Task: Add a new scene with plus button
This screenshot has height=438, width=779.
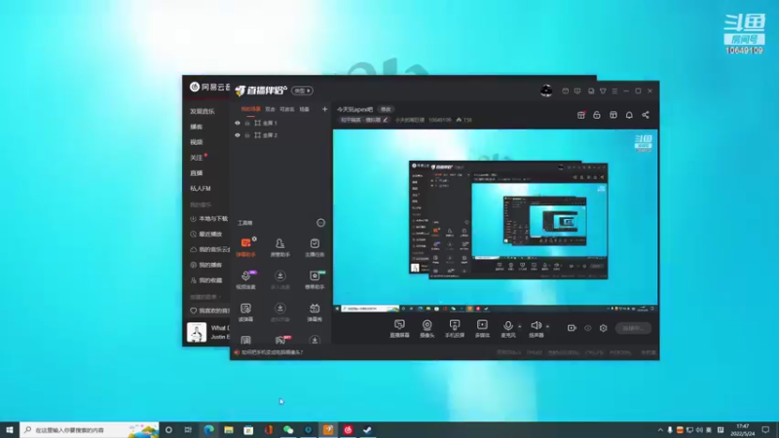Action: coord(324,109)
